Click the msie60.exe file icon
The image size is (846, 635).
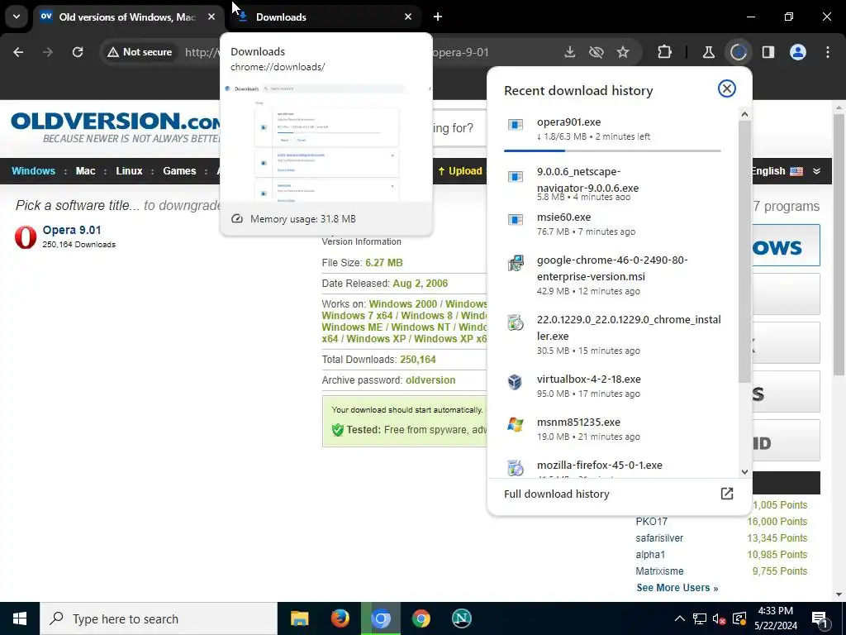pos(516,220)
